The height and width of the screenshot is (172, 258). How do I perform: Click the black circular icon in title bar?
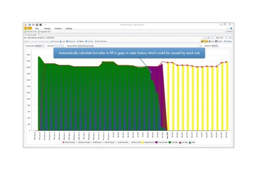tap(37, 25)
